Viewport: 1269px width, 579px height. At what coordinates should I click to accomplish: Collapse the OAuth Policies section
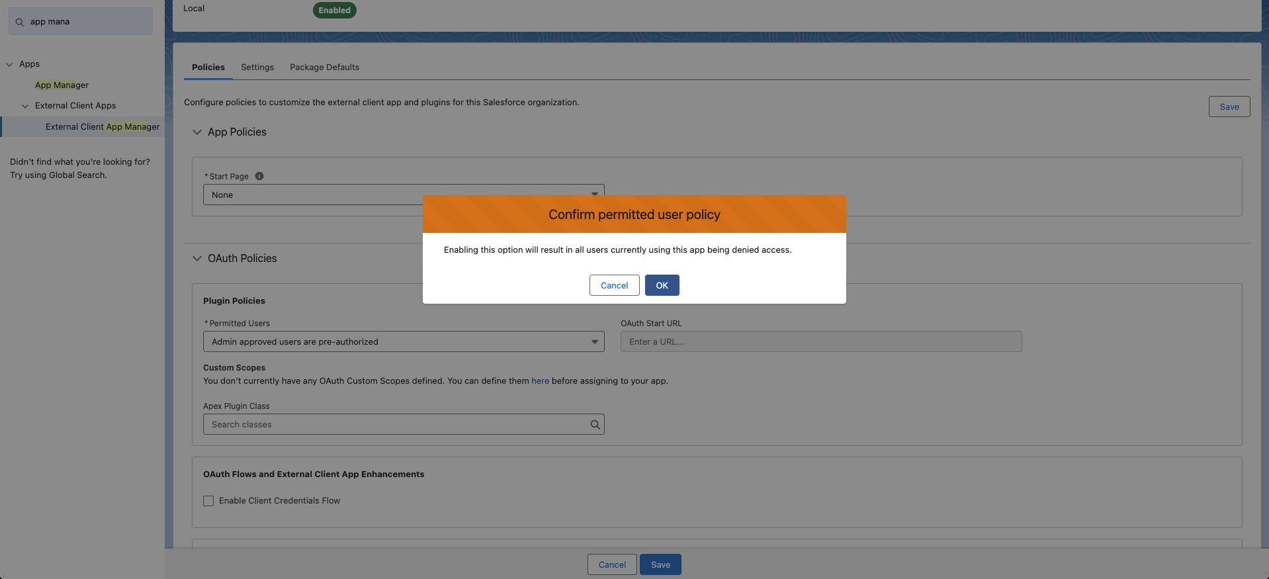point(197,258)
